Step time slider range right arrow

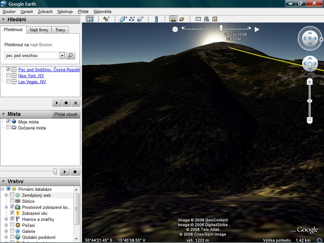(x=250, y=28)
